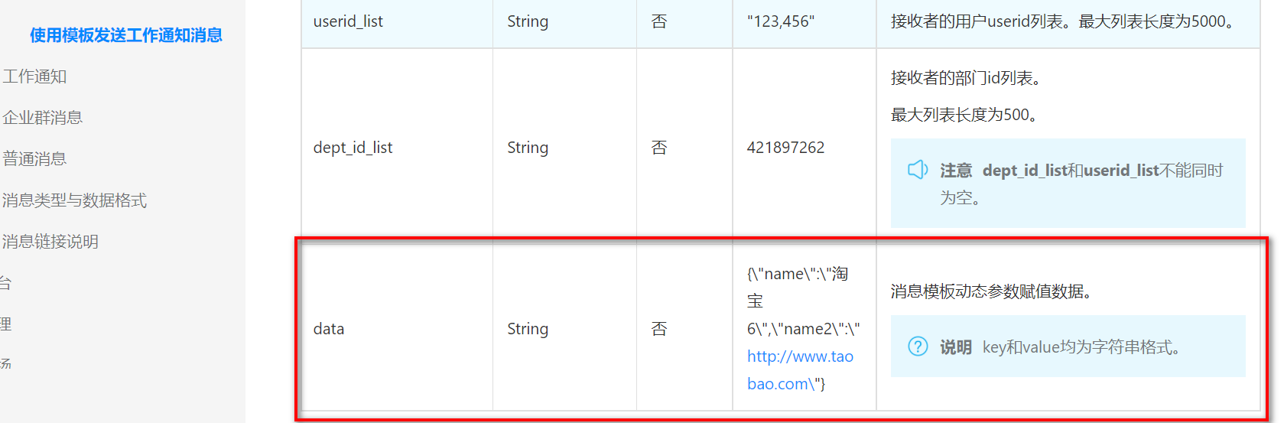Click the example value 421897262
The width and height of the screenshot is (1284, 423).
tap(785, 148)
